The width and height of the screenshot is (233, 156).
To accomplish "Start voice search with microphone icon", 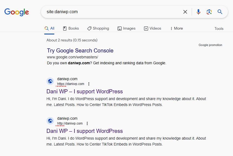I will 198,12.
